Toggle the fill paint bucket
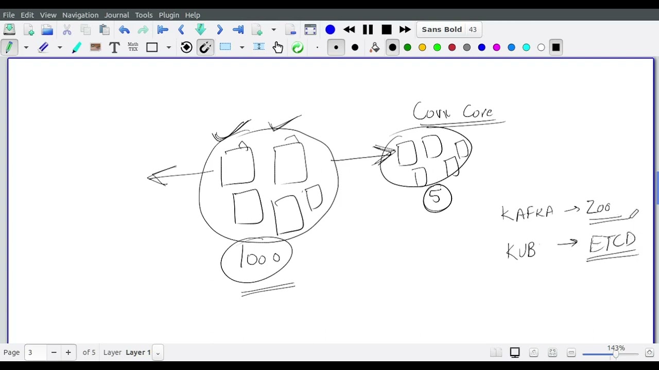The width and height of the screenshot is (659, 370). 375,47
